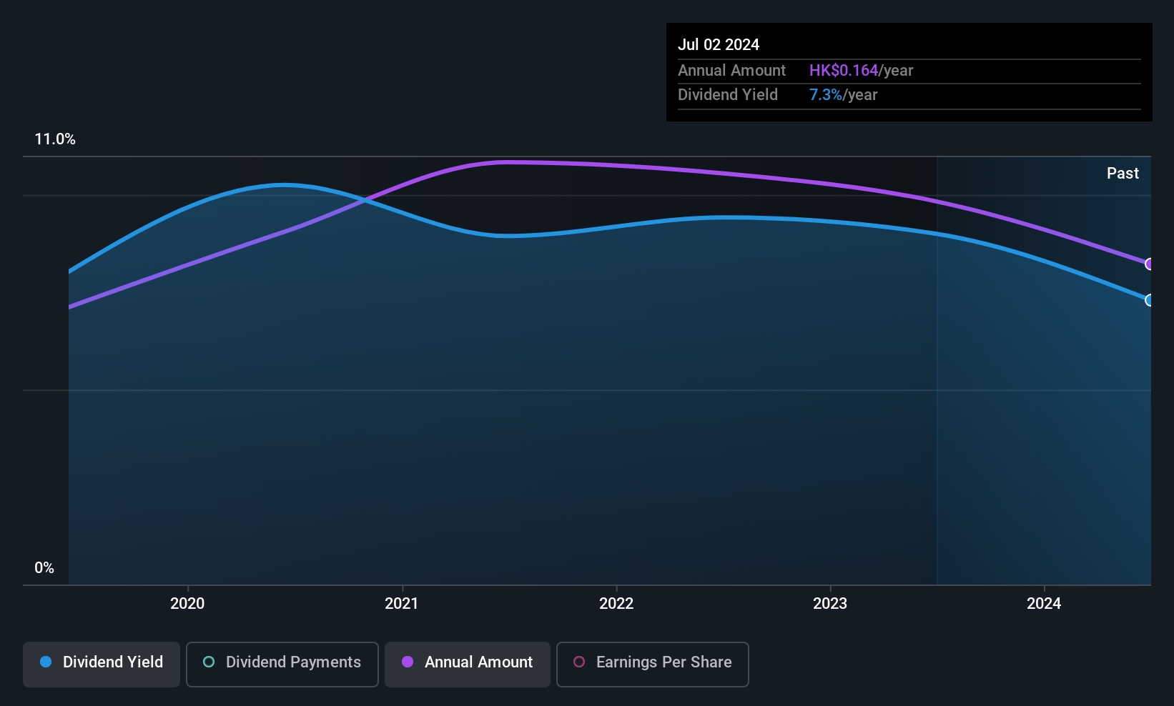The image size is (1174, 706).
Task: Click the purple Annual Amount legend dot
Action: [408, 662]
